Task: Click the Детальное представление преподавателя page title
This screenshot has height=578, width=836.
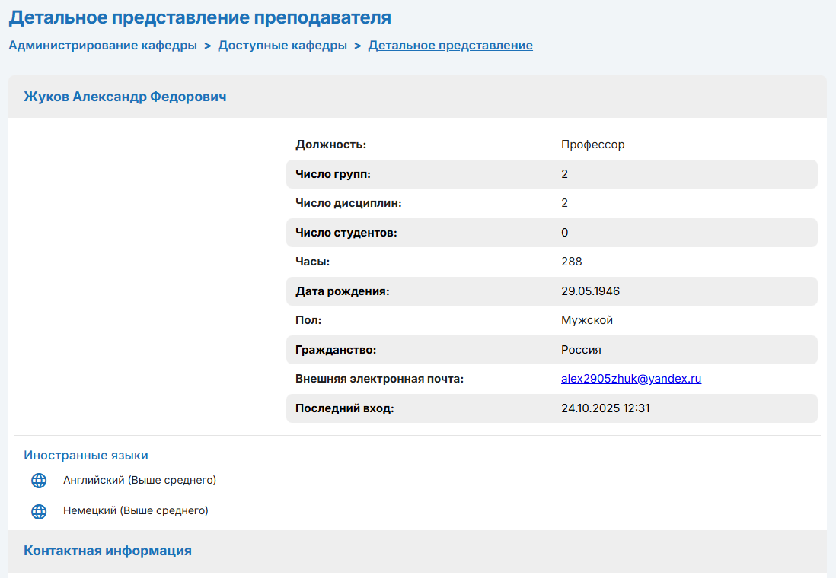Action: pyautogui.click(x=200, y=17)
